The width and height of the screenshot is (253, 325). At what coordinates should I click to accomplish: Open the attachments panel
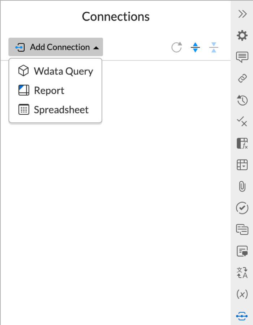coord(242,187)
